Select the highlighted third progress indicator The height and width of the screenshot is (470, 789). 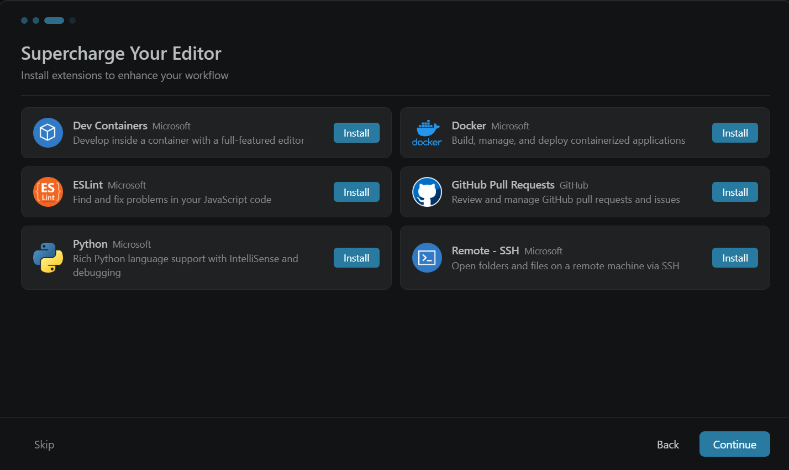(54, 20)
